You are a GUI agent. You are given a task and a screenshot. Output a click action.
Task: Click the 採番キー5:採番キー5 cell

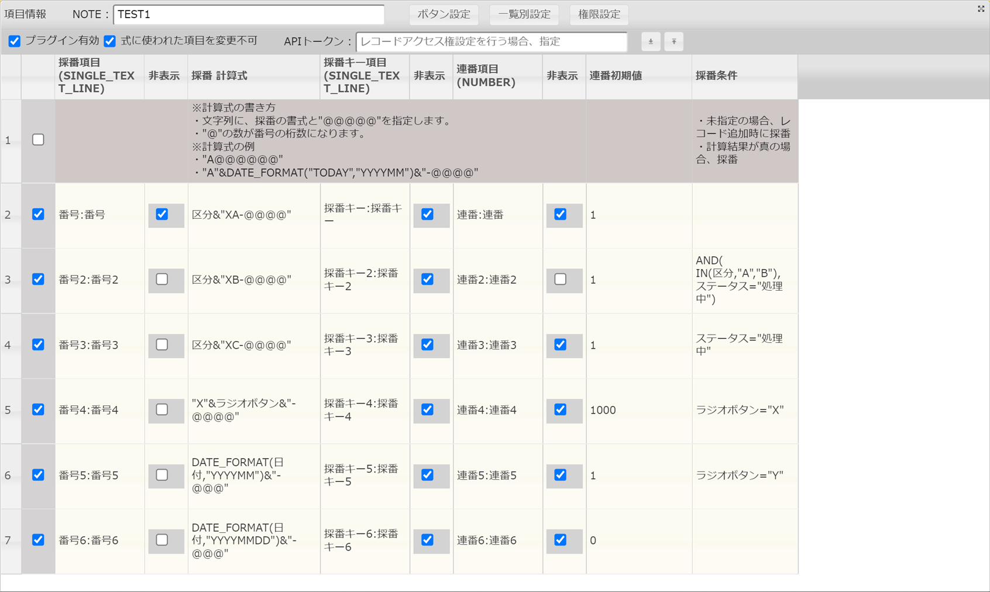pos(365,476)
